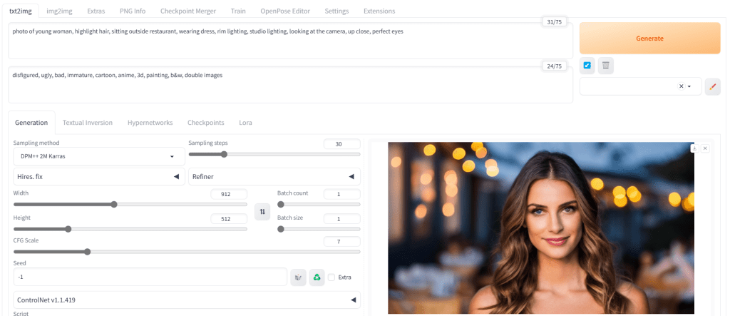
Task: Click the read-last-prompt arrow icon under Generate
Action: pos(587,66)
